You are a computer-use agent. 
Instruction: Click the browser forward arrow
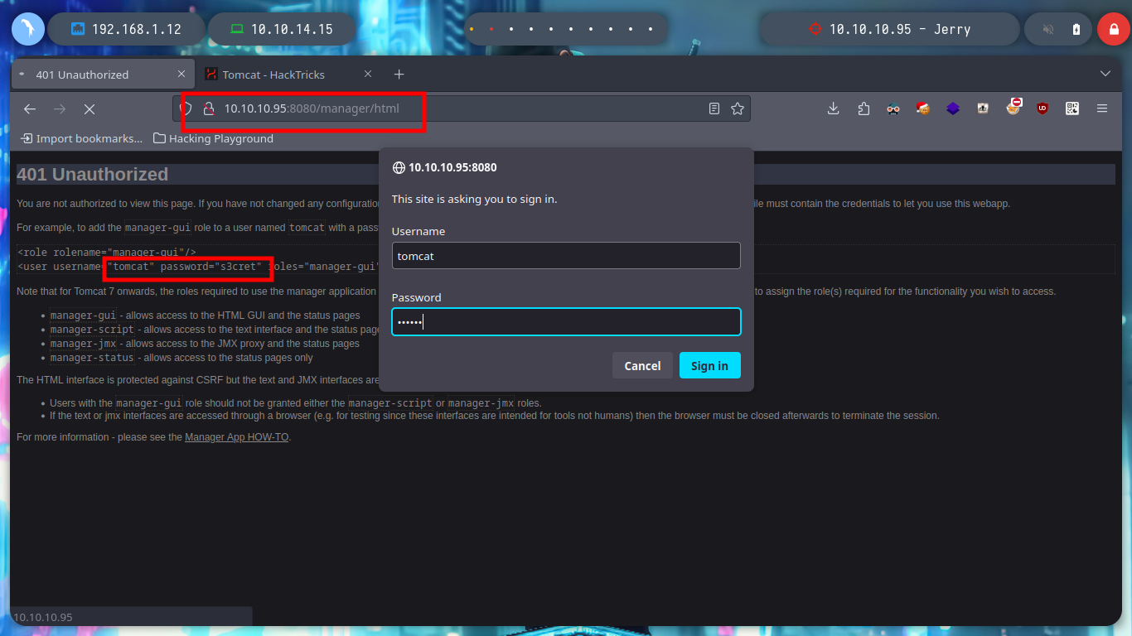(x=60, y=109)
